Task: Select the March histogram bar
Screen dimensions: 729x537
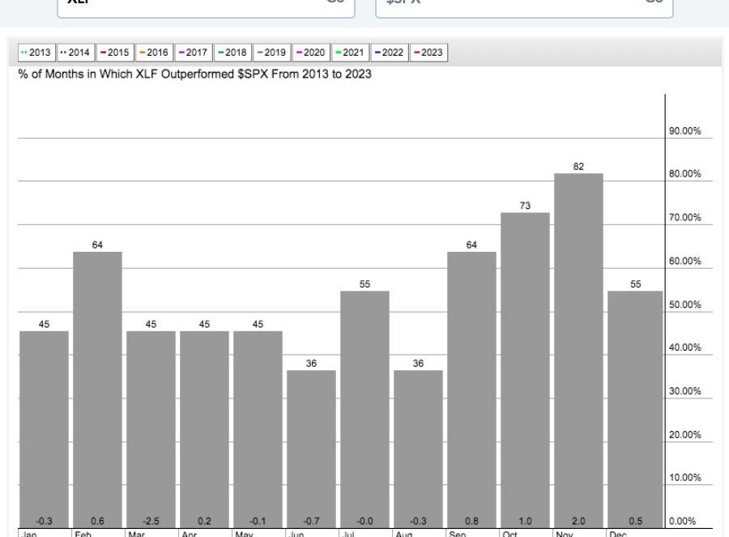Action: pyautogui.click(x=151, y=429)
